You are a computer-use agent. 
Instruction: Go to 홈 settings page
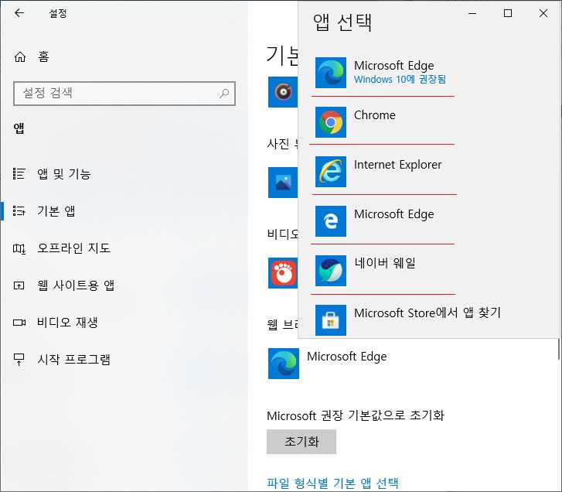click(43, 56)
